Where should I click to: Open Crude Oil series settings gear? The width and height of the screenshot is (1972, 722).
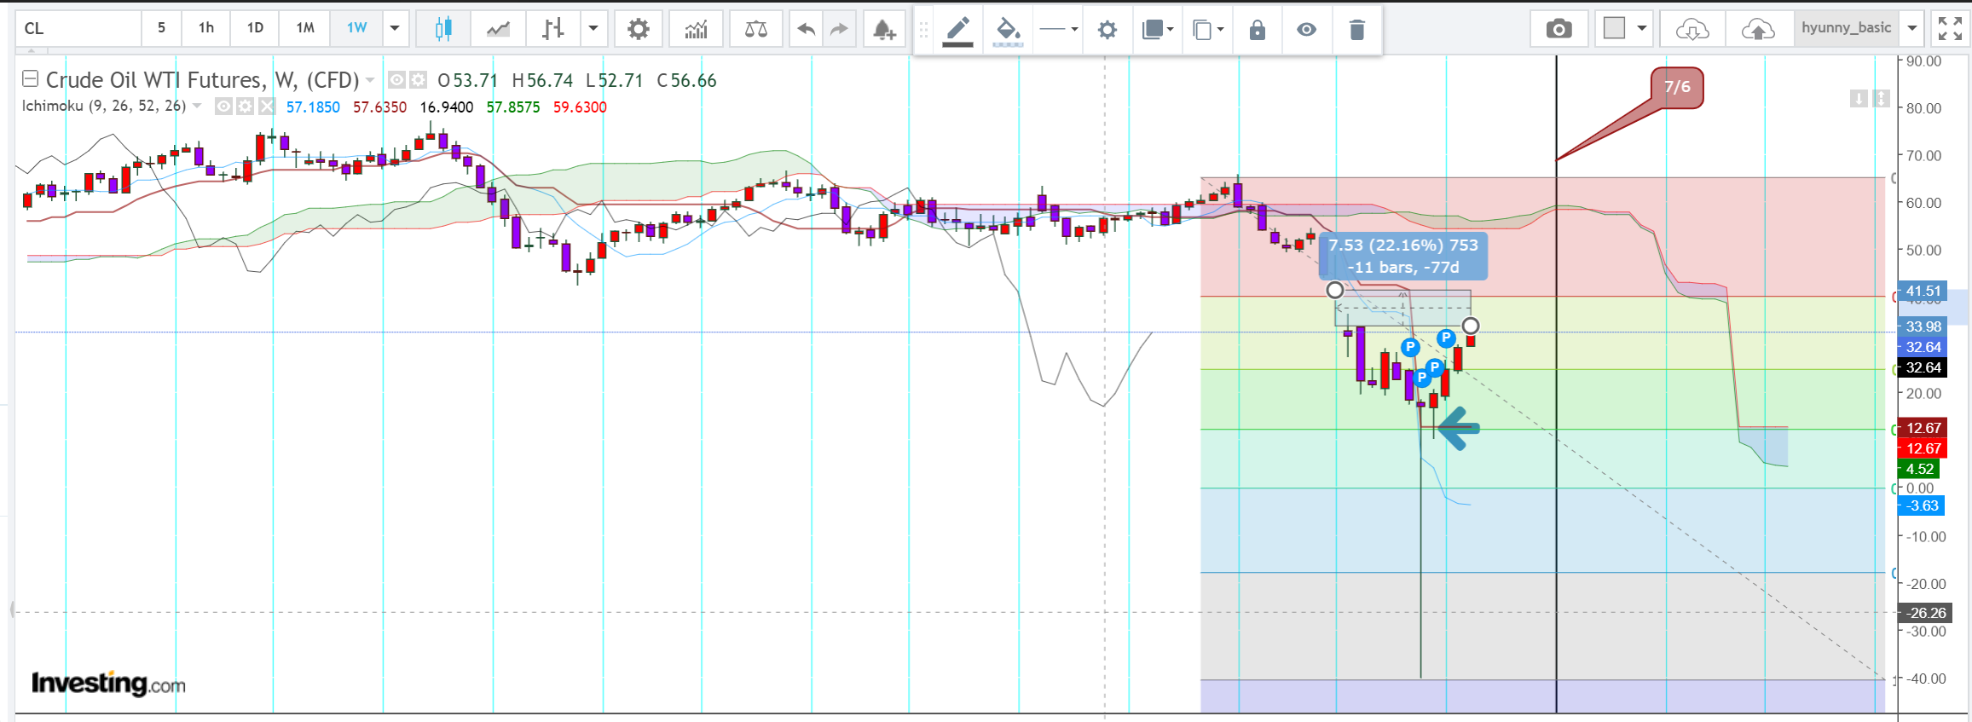click(x=418, y=80)
